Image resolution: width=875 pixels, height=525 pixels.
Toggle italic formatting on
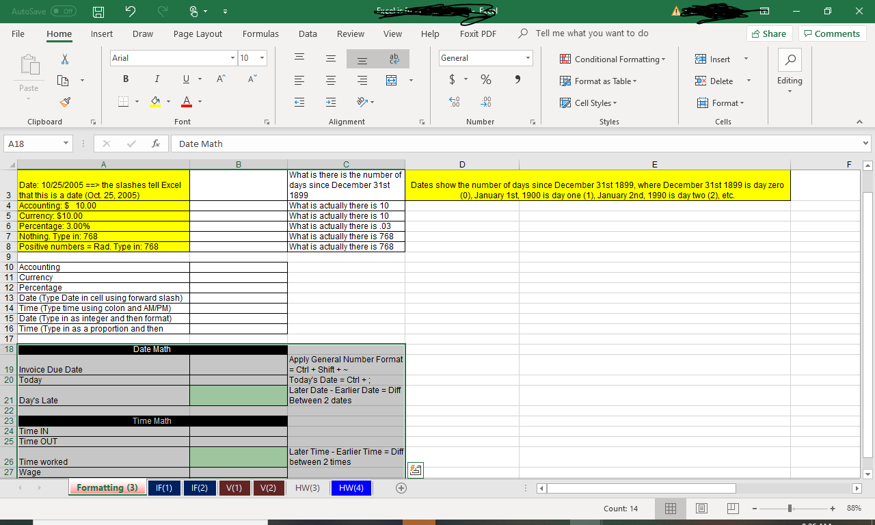pyautogui.click(x=157, y=79)
